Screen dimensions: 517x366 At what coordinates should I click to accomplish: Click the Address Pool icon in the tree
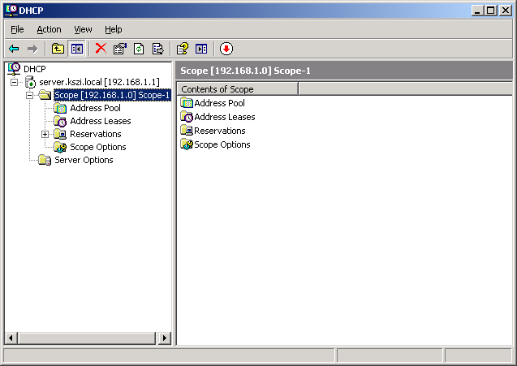coord(60,108)
